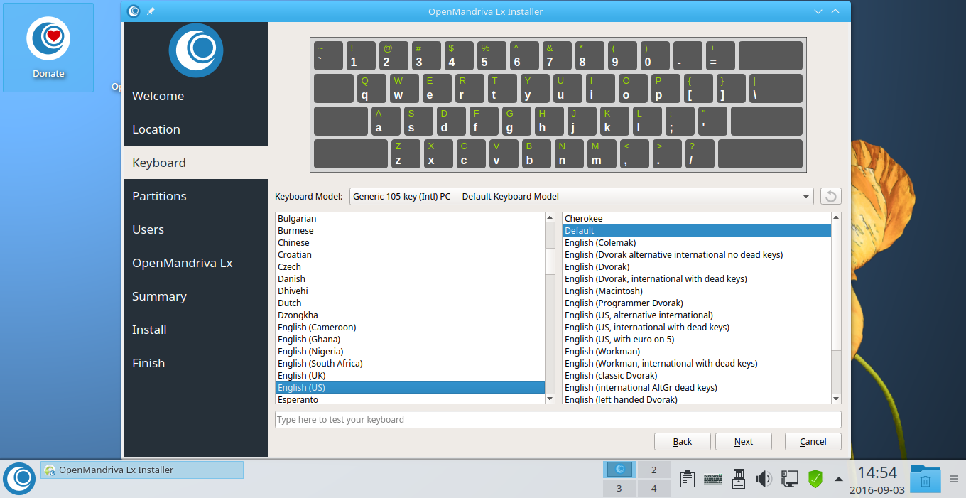Toggle the pin icon in the installer title bar
The width and height of the screenshot is (966, 498).
[151, 11]
